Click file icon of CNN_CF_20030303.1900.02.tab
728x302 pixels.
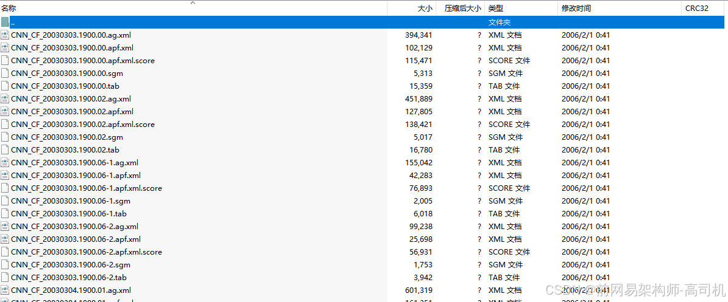click(x=5, y=150)
